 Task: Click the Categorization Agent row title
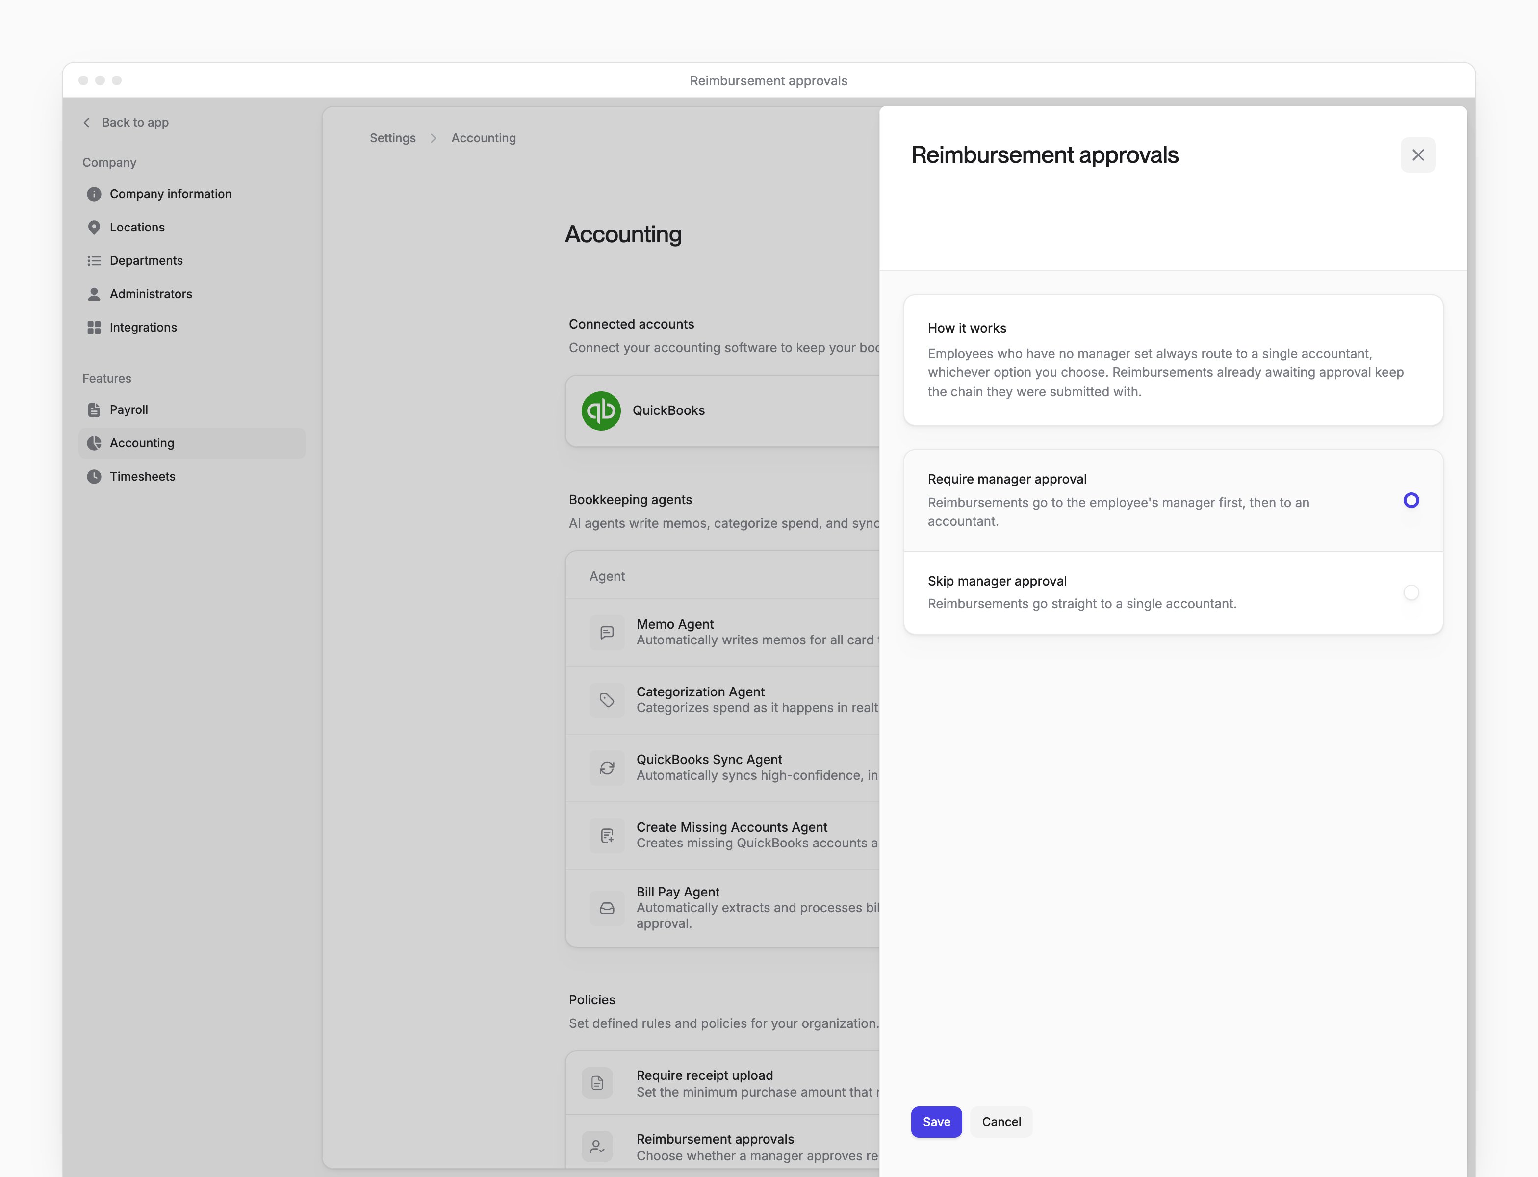(x=700, y=691)
